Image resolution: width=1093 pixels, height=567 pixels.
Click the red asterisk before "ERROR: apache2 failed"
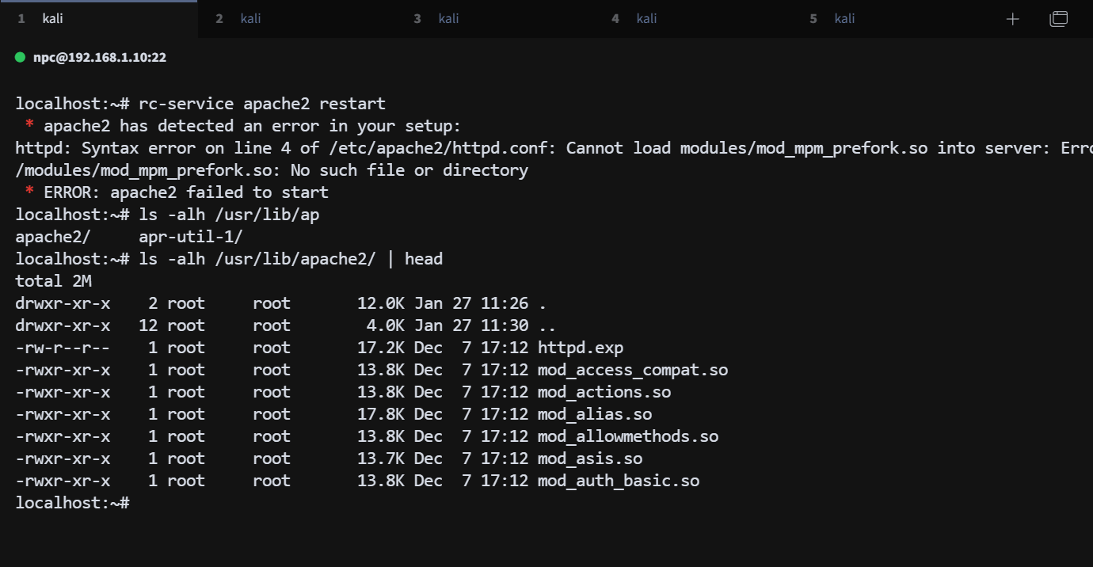pyautogui.click(x=29, y=193)
